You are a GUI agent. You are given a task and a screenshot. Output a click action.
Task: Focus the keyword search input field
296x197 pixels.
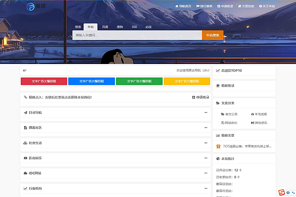click(137, 35)
